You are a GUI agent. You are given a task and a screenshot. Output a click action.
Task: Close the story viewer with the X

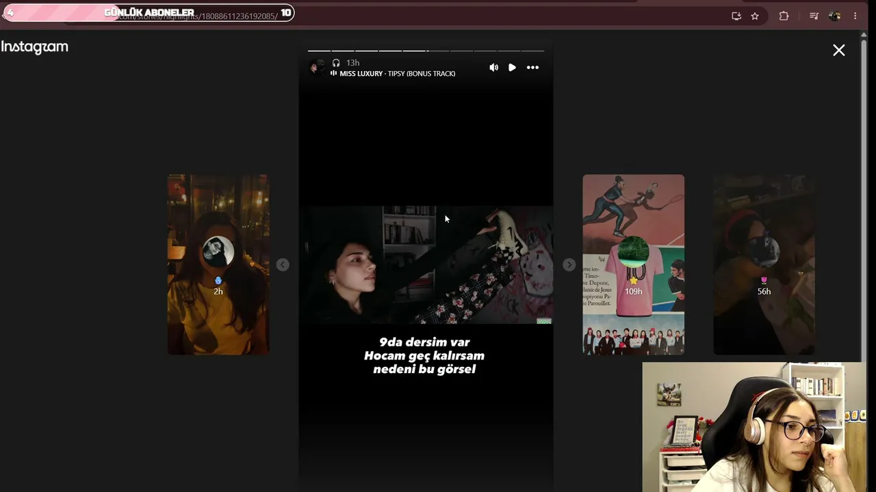[x=838, y=50]
